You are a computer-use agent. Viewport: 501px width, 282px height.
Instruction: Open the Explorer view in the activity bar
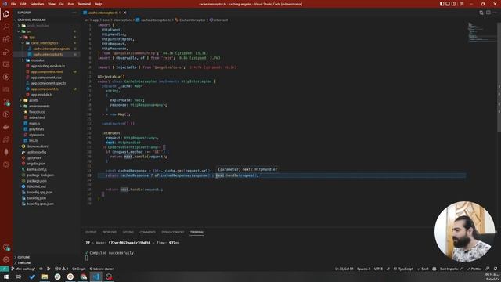click(6, 14)
